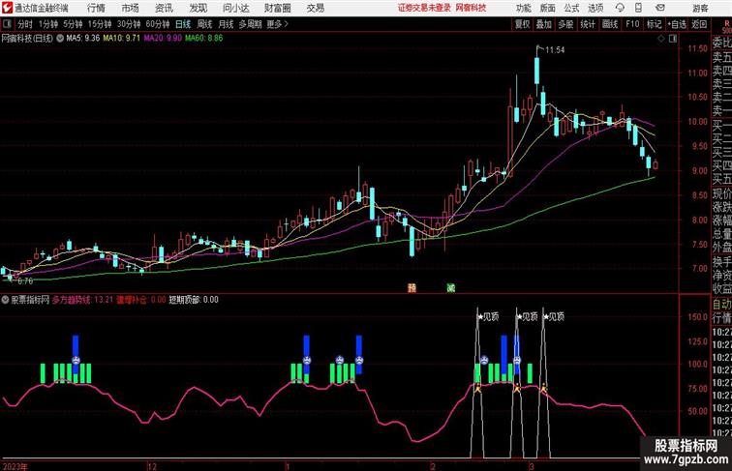Screen dimensions: 732x471
Task: Click the 2023年 date axis label
Action: point(15,466)
